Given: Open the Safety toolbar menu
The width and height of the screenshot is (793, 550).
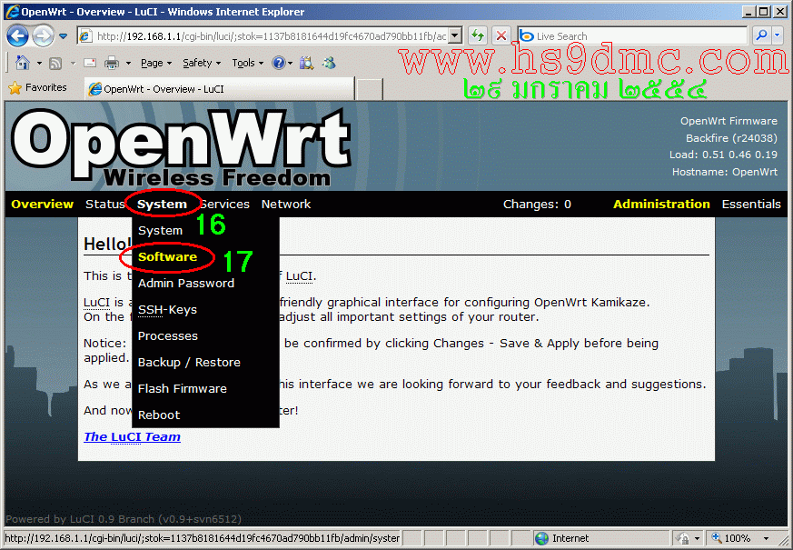Looking at the screenshot, I should pos(202,64).
